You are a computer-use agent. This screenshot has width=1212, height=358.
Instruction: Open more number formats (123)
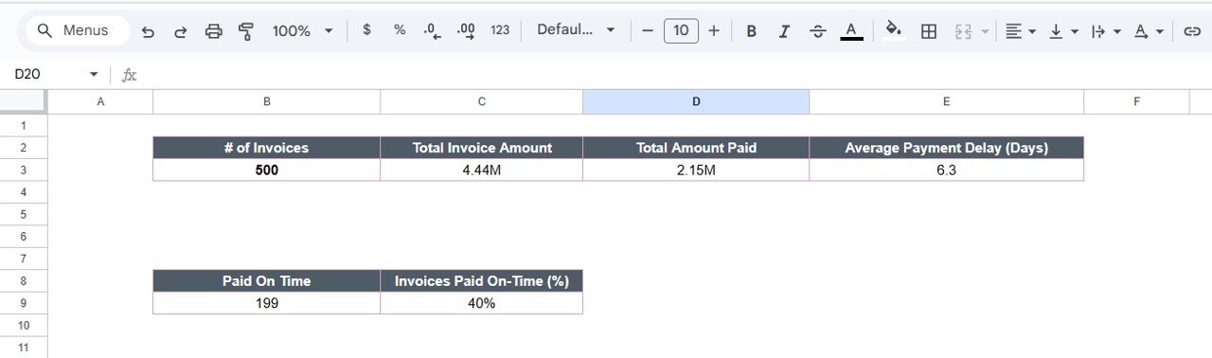coord(500,30)
